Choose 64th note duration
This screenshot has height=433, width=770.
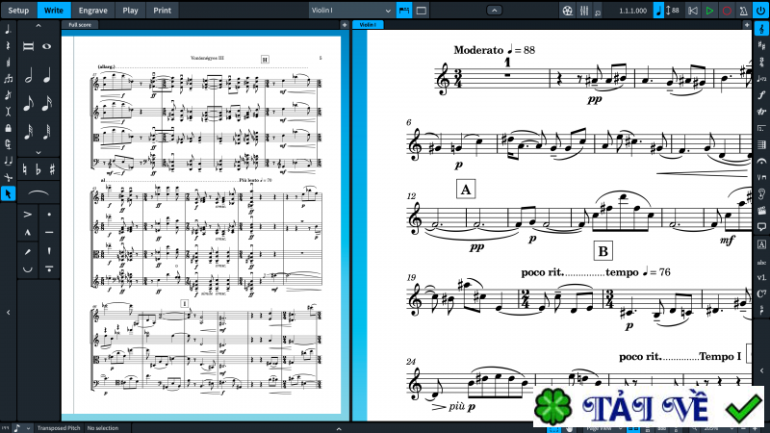[47, 132]
